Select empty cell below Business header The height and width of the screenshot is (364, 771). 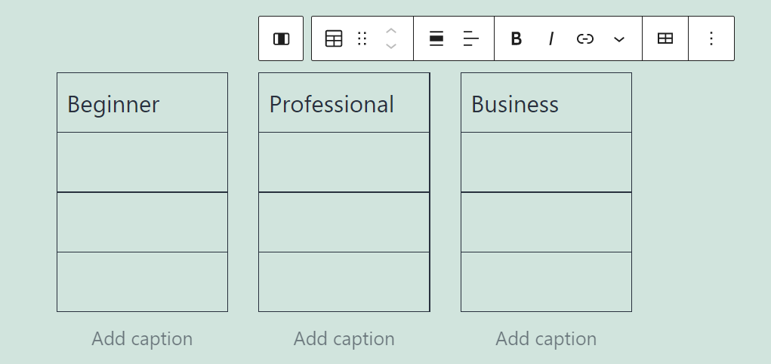coord(546,162)
